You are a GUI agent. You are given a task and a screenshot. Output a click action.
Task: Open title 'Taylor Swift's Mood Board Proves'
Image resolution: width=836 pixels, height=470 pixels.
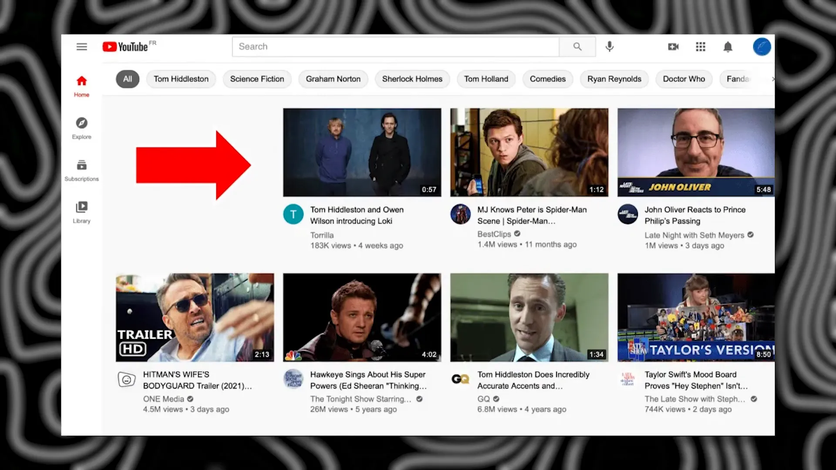(696, 380)
